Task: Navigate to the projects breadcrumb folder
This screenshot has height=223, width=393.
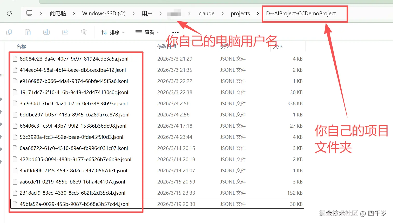Action: 240,13
